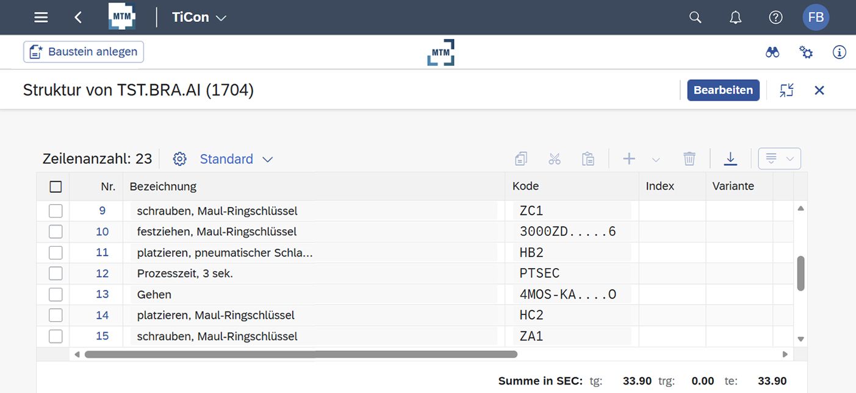Open the notifications bell
Screen dimensions: 856x393
coord(735,18)
